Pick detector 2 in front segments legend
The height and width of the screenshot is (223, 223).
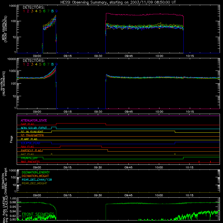coord(28,11)
